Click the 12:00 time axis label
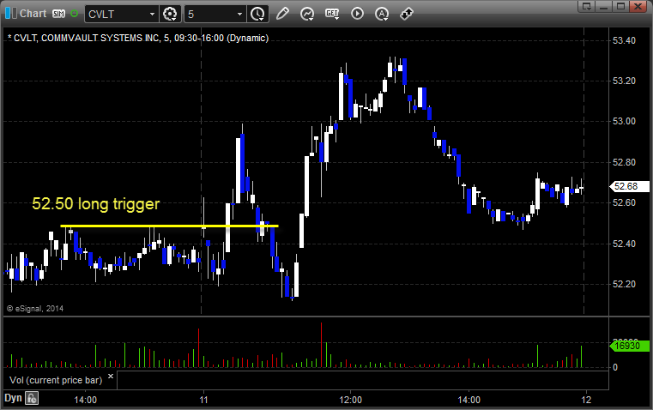 [351, 400]
